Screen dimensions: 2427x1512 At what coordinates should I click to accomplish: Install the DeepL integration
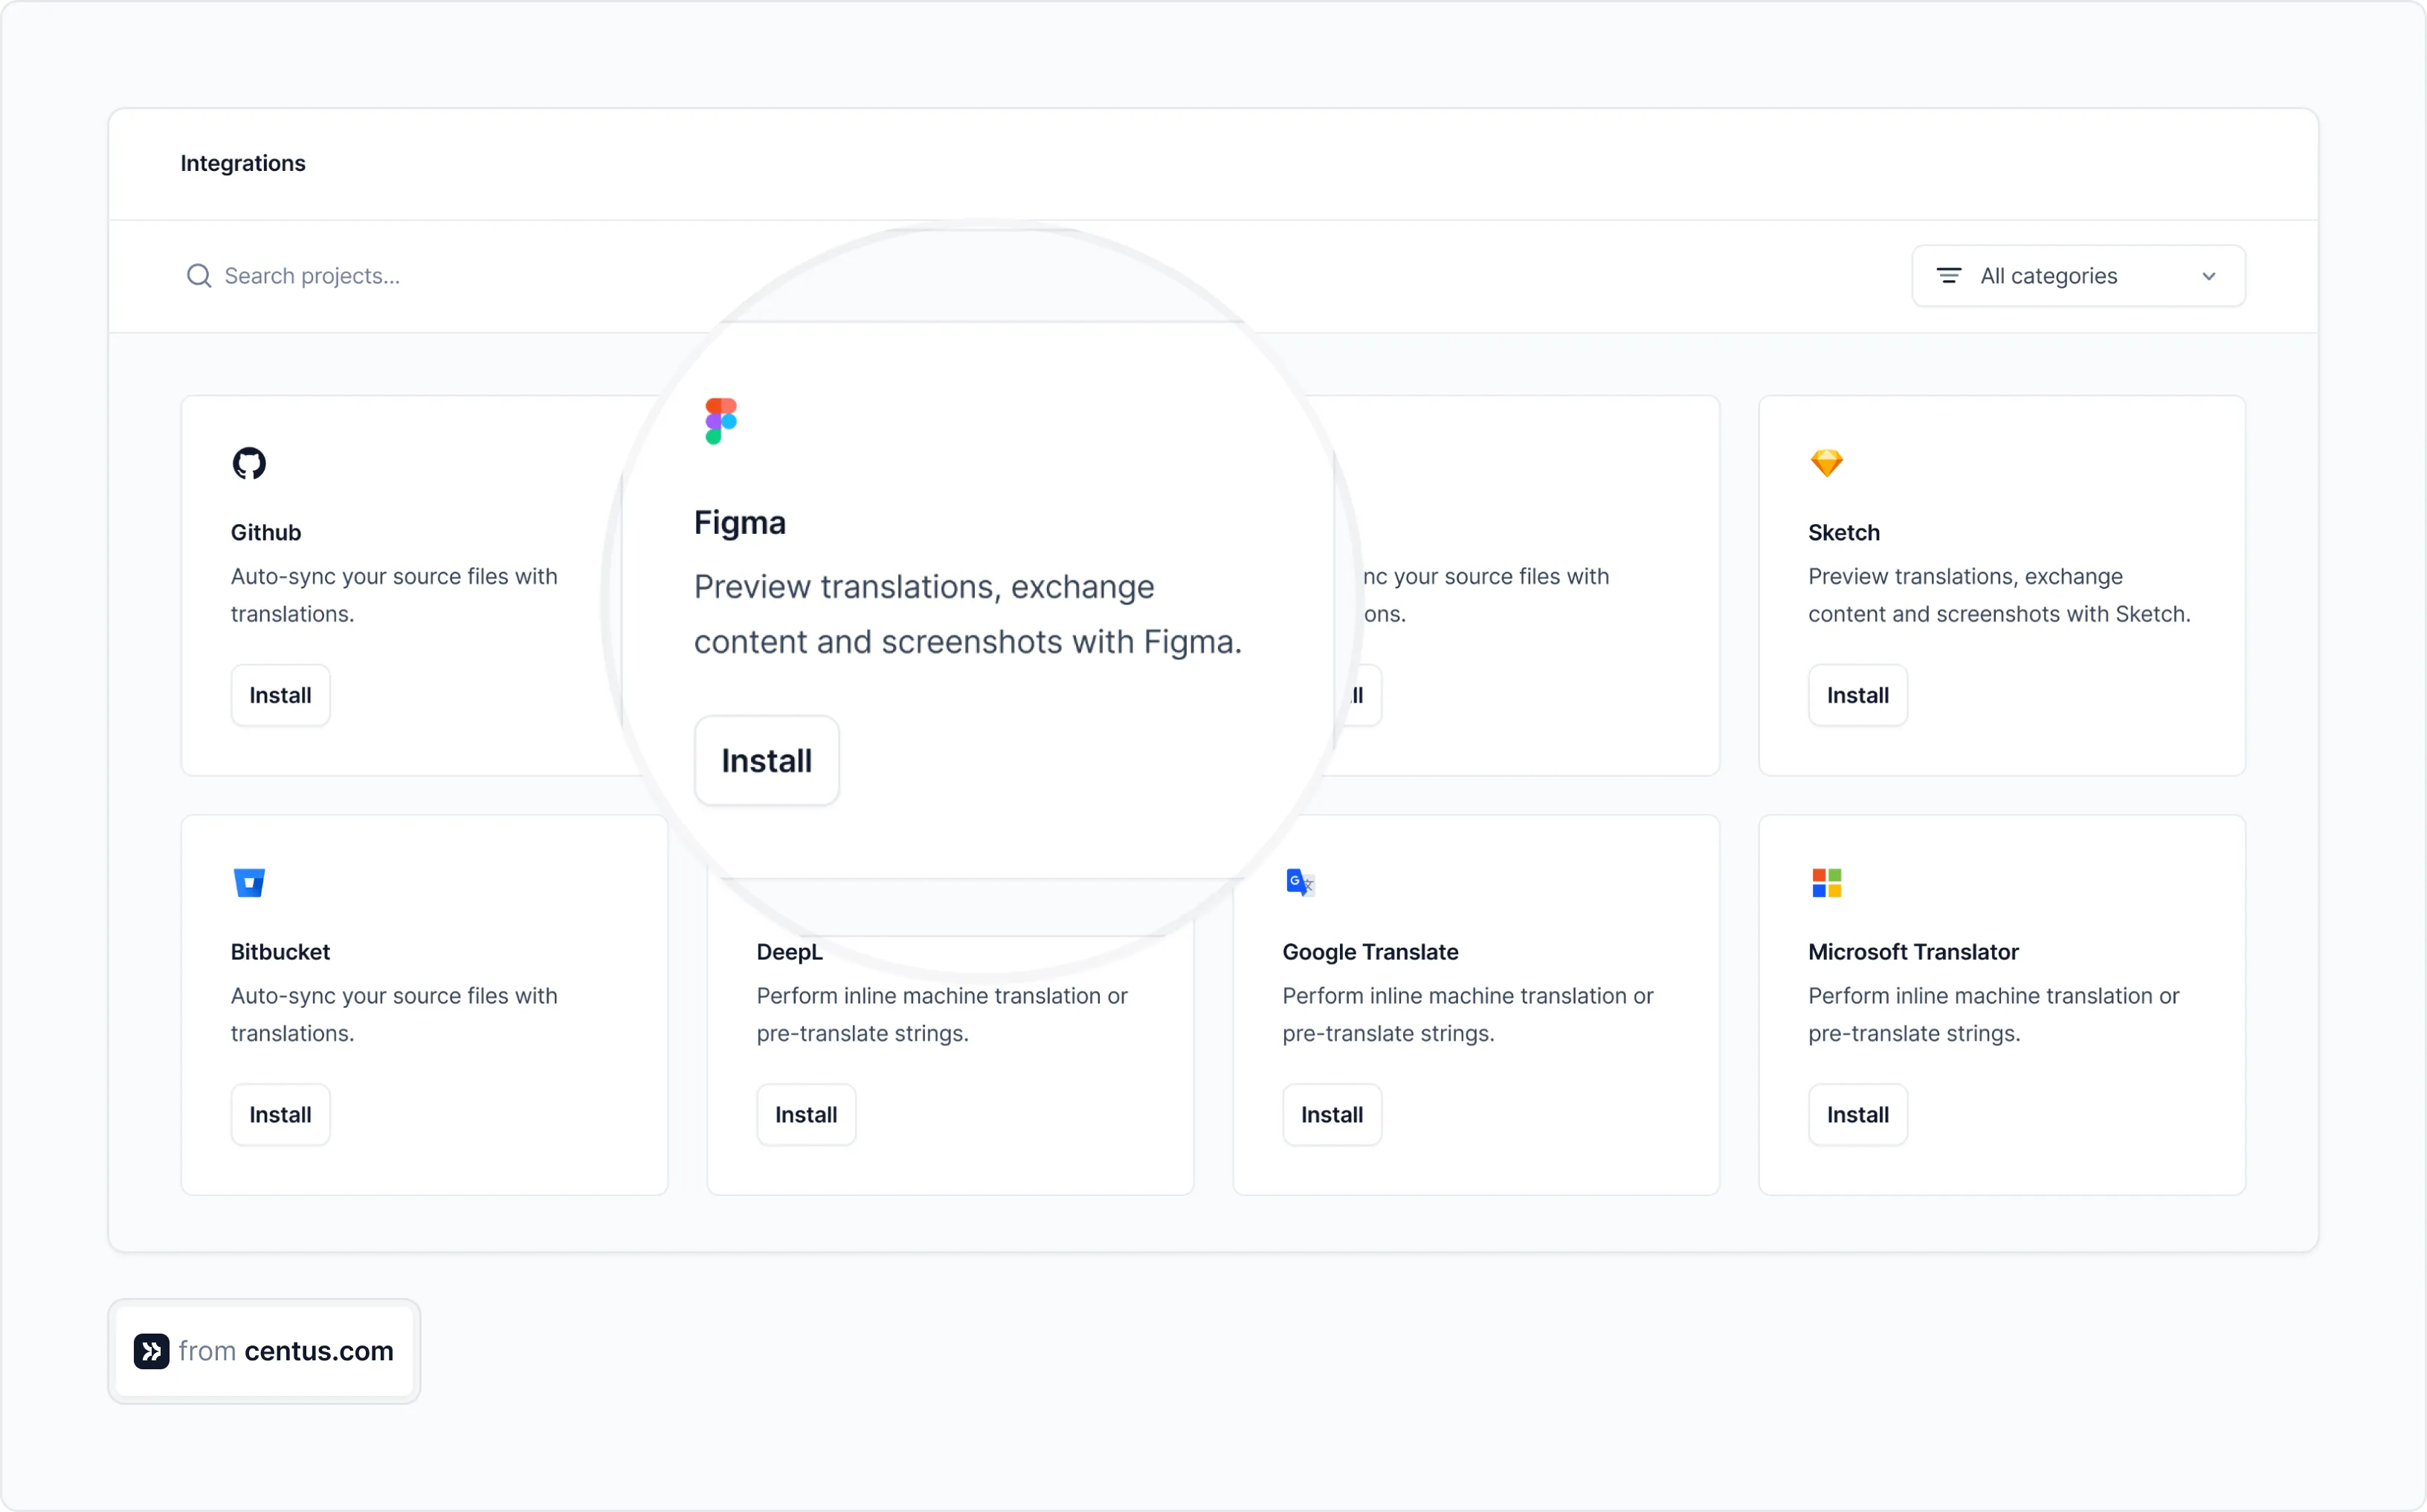pyautogui.click(x=806, y=1114)
